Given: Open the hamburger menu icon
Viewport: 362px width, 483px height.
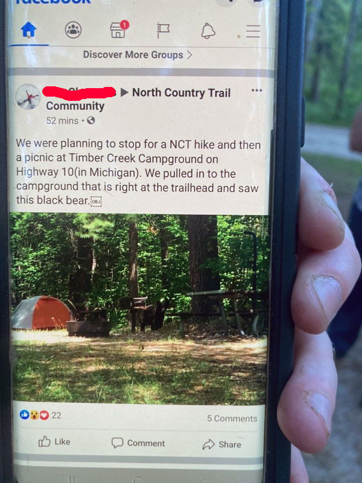Looking at the screenshot, I should tap(253, 31).
